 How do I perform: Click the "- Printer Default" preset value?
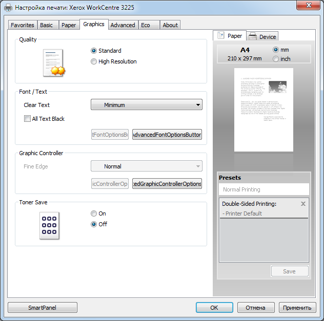coord(242,213)
